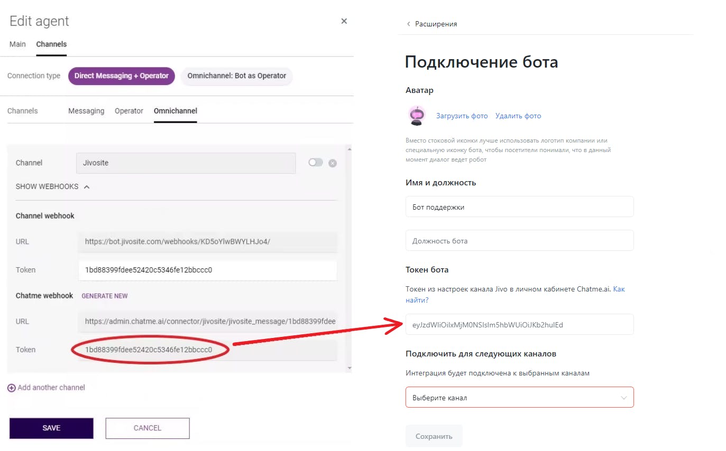
Task: Select Omnichannel: Bot as Operator mode
Action: tap(236, 76)
